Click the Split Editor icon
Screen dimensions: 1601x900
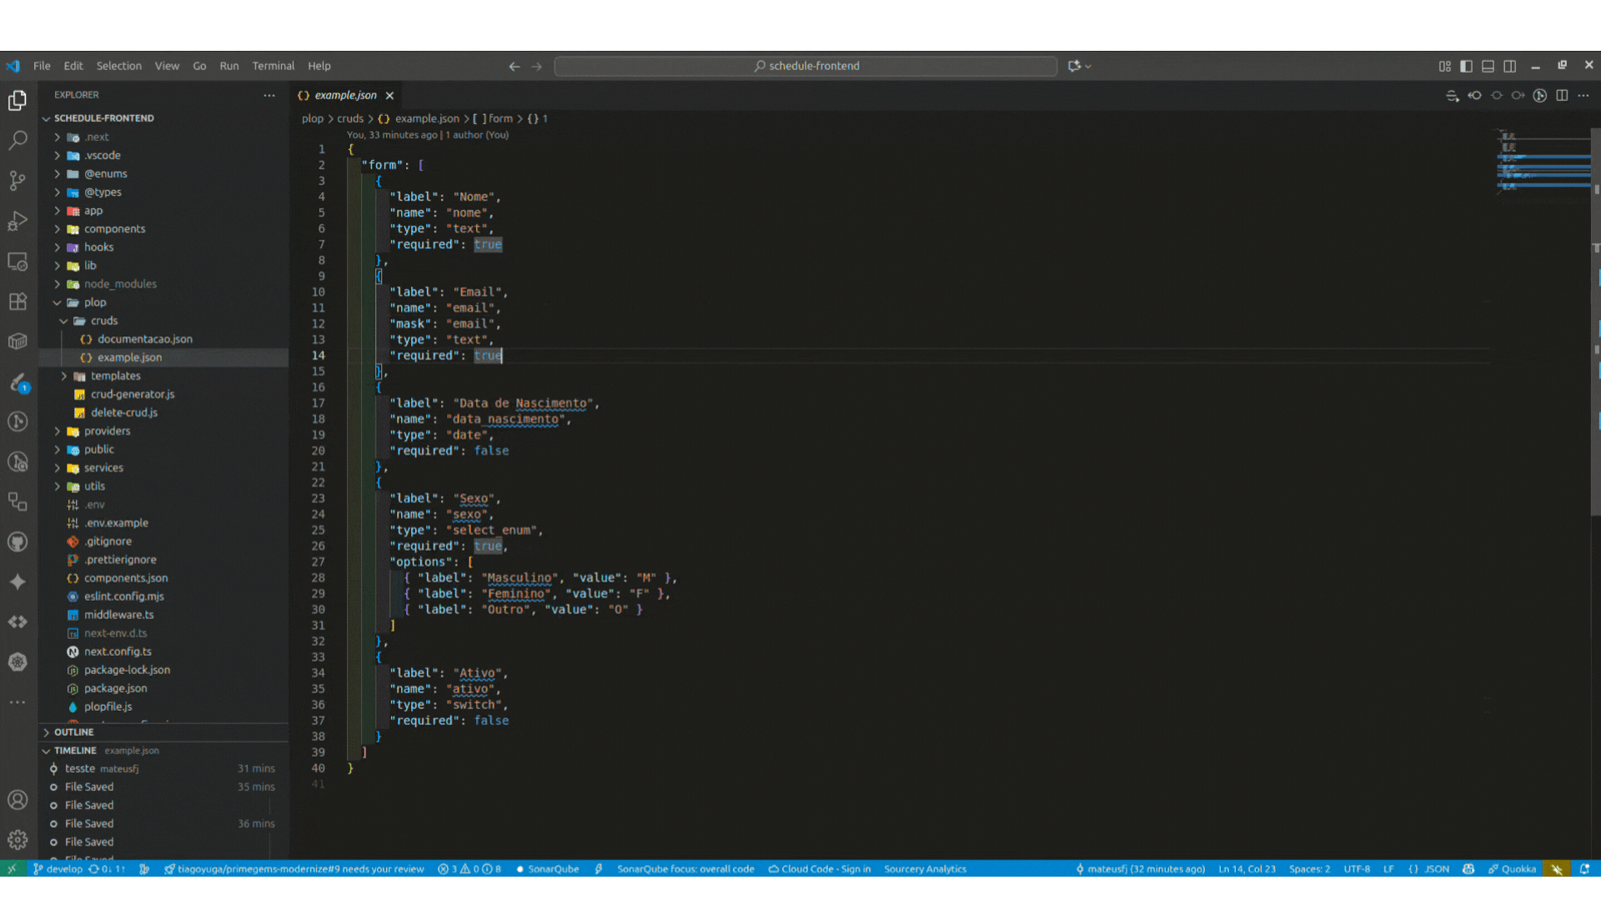pyautogui.click(x=1562, y=95)
